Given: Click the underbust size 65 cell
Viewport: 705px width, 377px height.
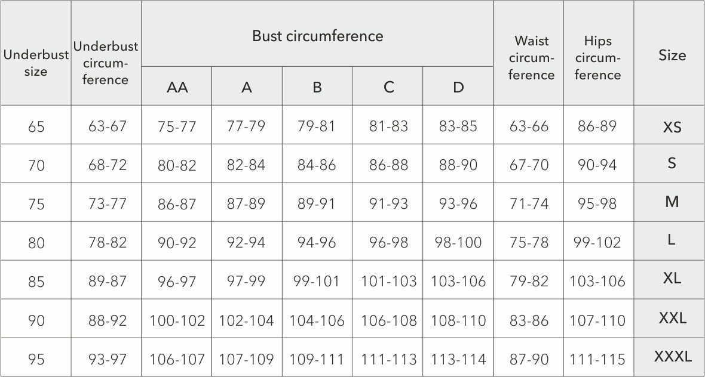Looking at the screenshot, I should click(x=36, y=127).
